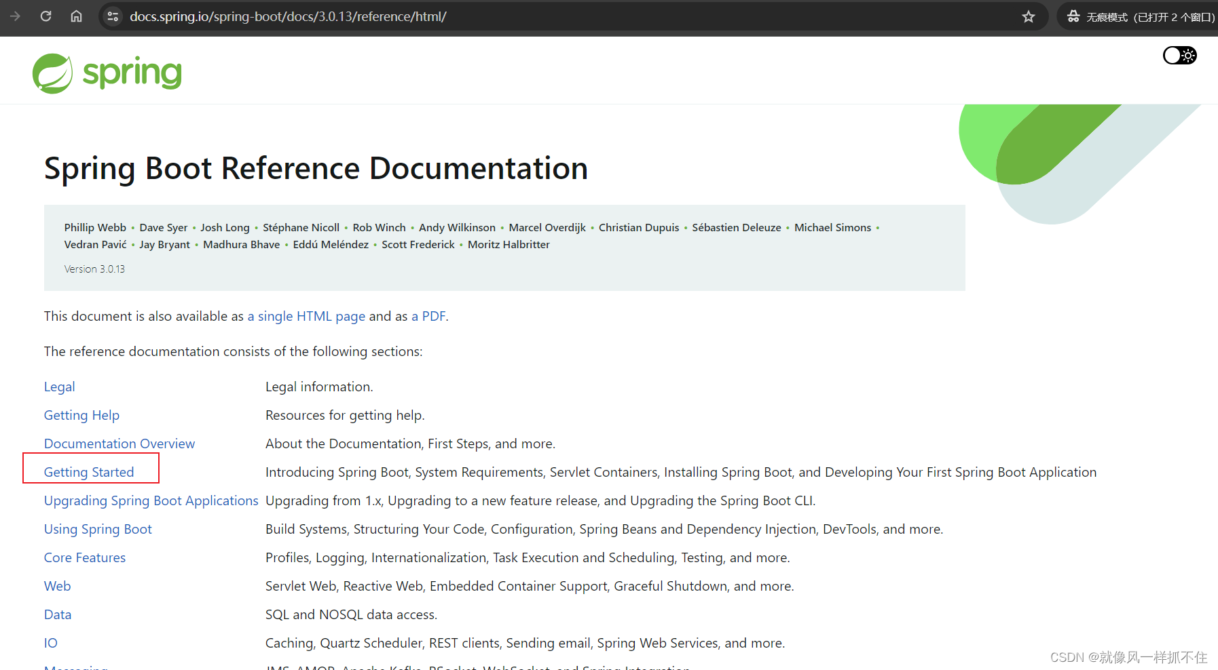This screenshot has height=670, width=1218.
Task: Click the Spring logo
Action: coord(107,73)
